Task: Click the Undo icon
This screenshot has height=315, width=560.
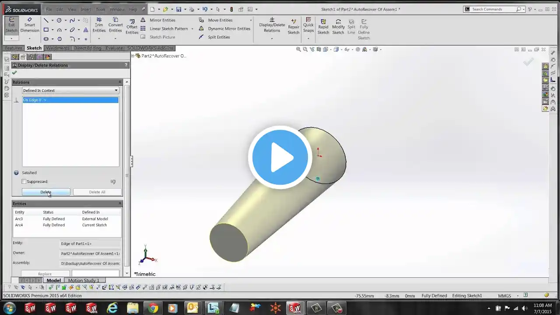Action: tap(205, 9)
